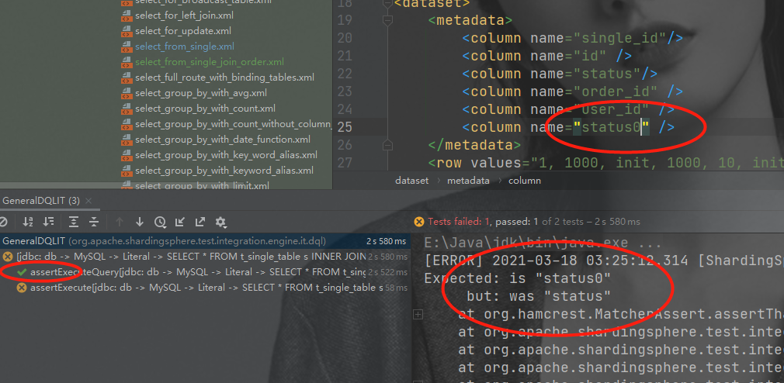This screenshot has height=383, width=784.
Task: Go to next failed test
Action: pos(140,223)
